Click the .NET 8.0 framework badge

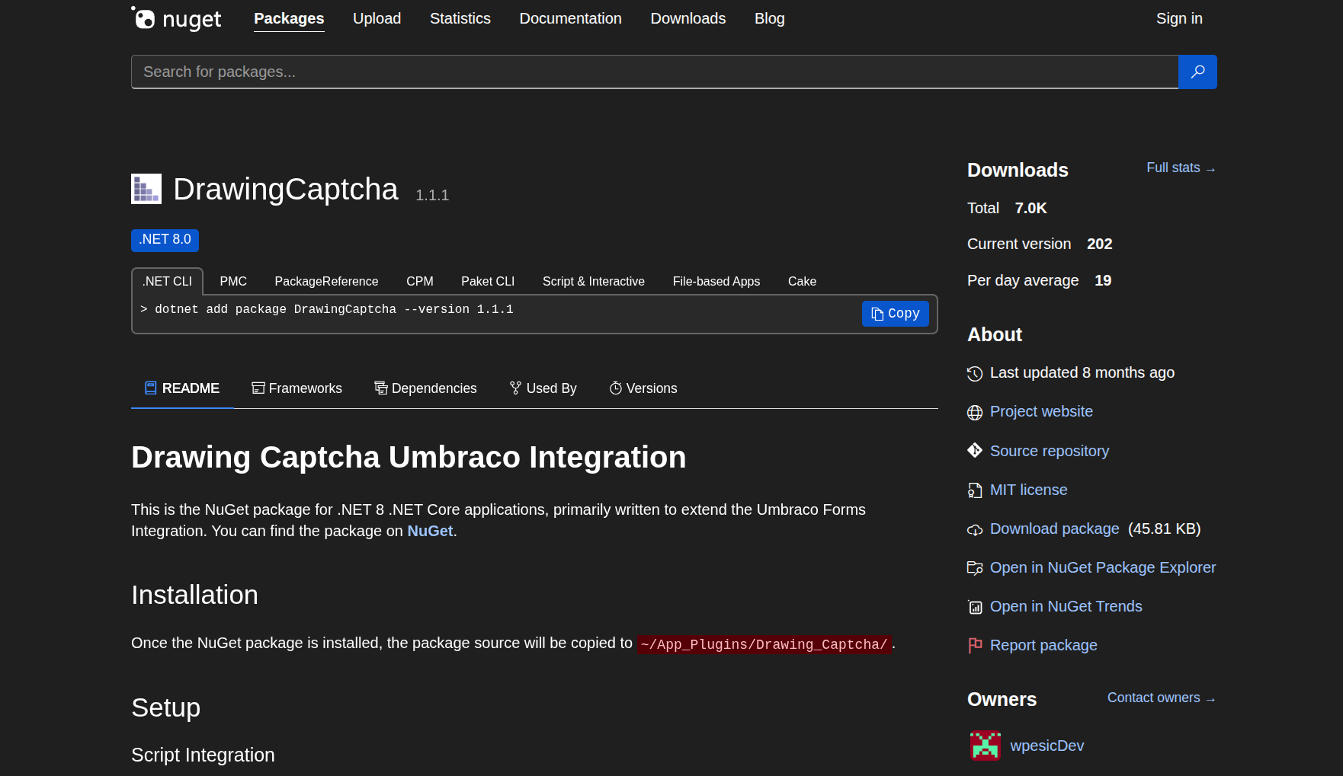[x=165, y=240]
